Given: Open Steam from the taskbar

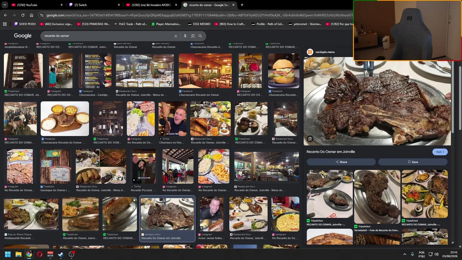Looking at the screenshot, I should [61, 254].
